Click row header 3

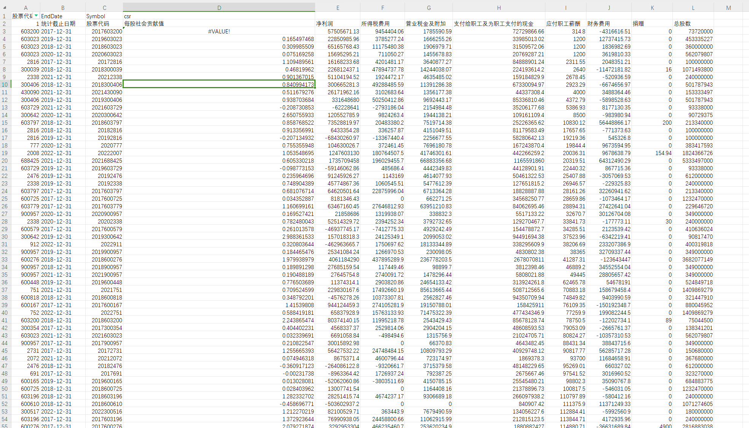5,31
